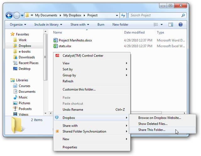Click the Dropbox icon in context menu

pos(57,118)
